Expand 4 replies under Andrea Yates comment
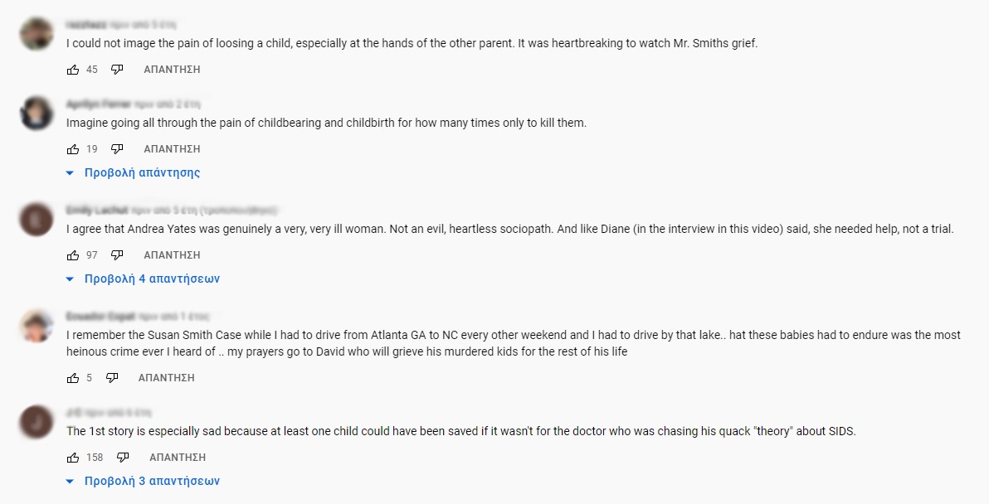This screenshot has height=504, width=989. click(151, 279)
